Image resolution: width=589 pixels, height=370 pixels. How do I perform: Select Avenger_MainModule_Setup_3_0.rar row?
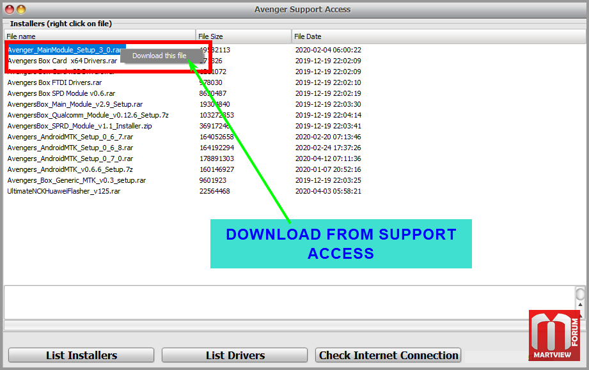[x=65, y=50]
